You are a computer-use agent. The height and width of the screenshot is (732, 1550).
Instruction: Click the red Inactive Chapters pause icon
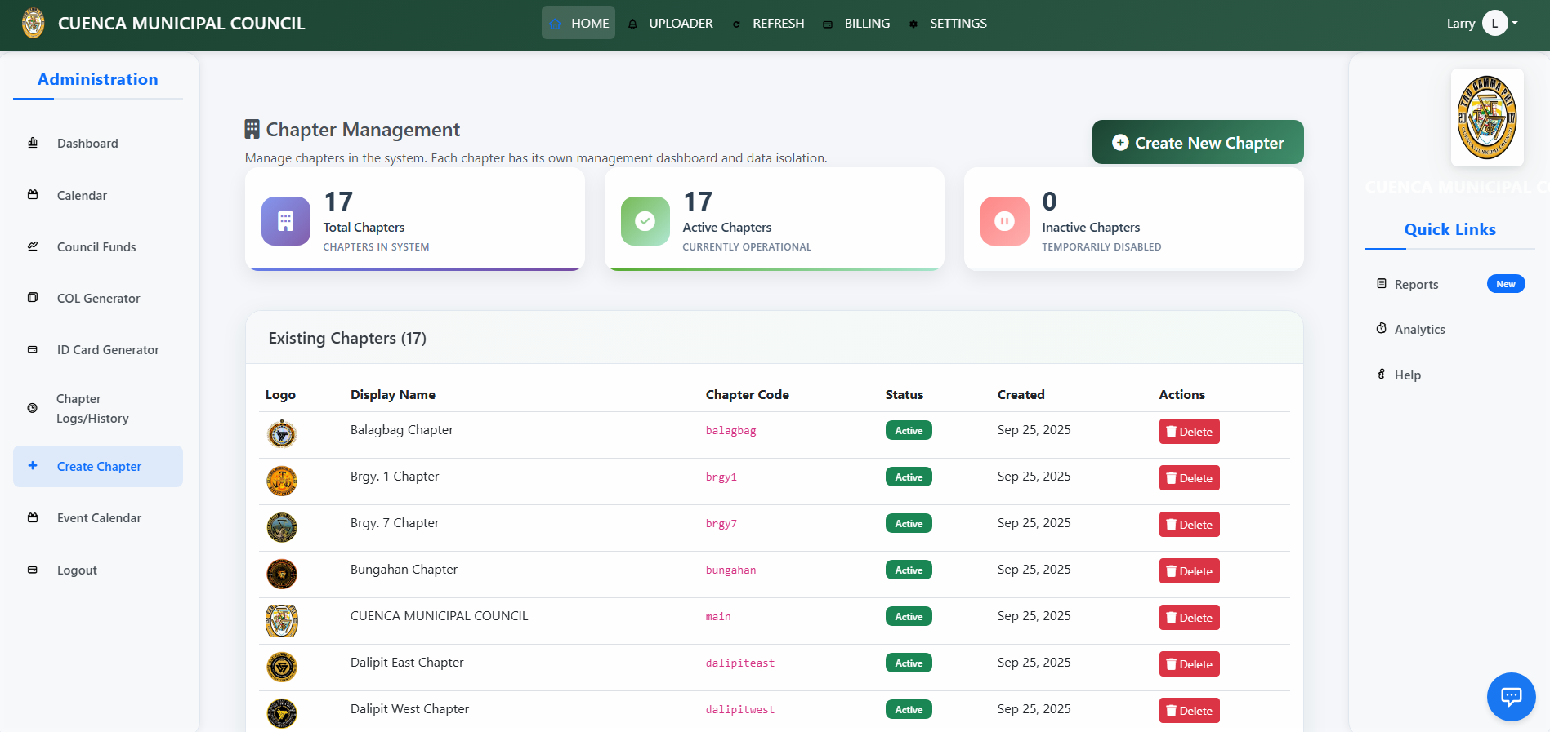[1004, 221]
